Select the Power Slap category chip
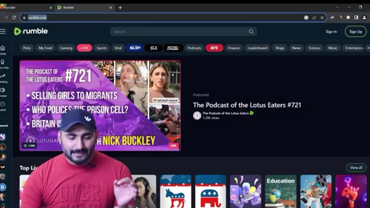This screenshot has width=370, height=208. coord(135,48)
